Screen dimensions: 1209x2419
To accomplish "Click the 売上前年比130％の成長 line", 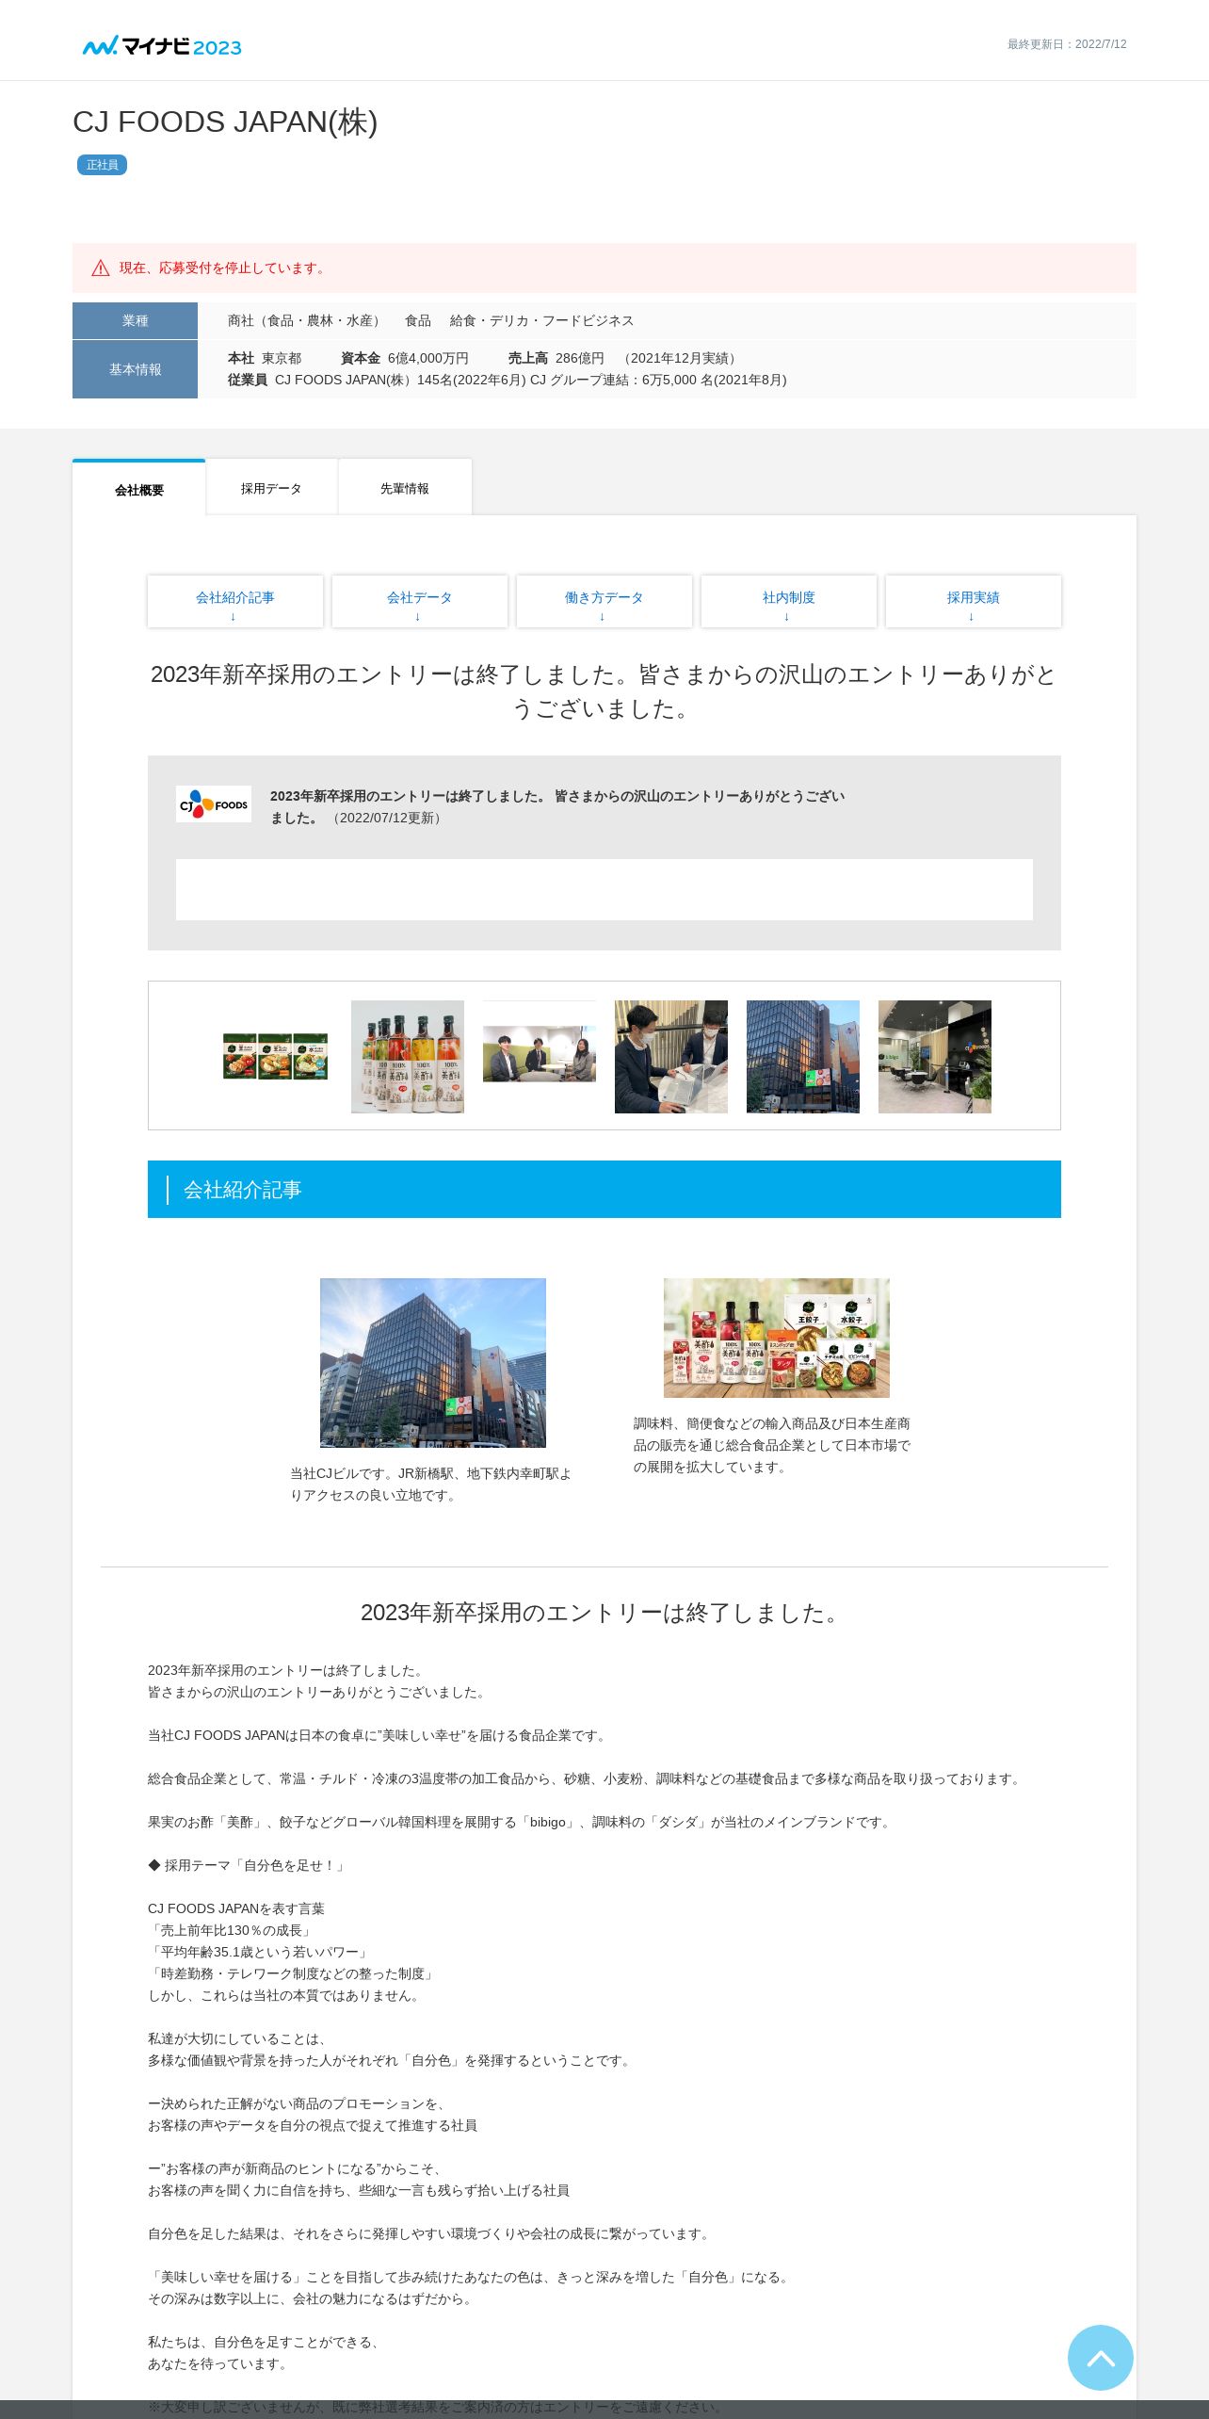I will (x=232, y=1930).
